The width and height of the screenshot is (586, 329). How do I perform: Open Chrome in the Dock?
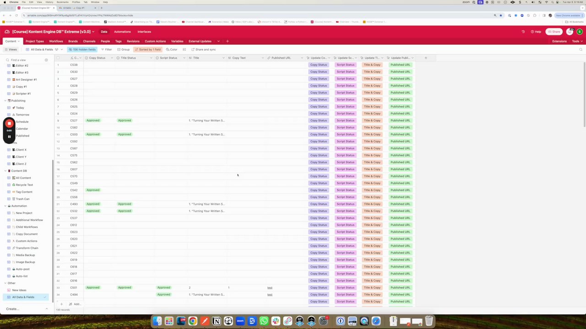(193, 321)
